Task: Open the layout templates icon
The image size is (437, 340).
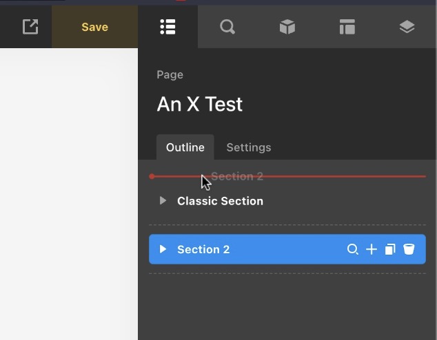Action: pos(347,27)
